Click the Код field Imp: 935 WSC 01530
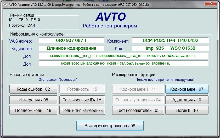Image resolution: width=220 pixels, height=138 pixels. pos(170,48)
